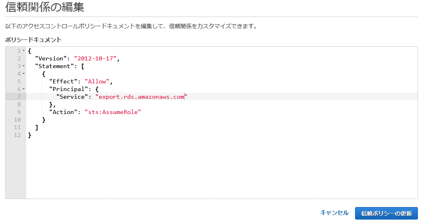Click the 信頼ポリシーの更新 button
424x224 pixels.
pyautogui.click(x=386, y=213)
